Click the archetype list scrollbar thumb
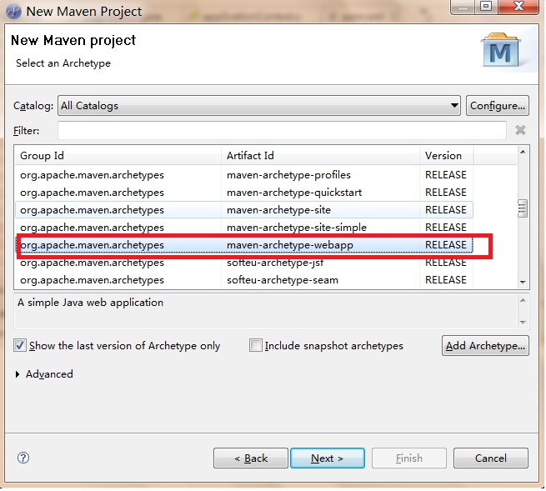The height and width of the screenshot is (491, 546). click(x=523, y=208)
